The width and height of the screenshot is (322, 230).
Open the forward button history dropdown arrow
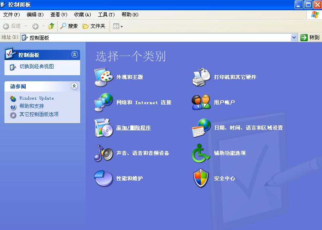pyautogui.click(x=43, y=26)
